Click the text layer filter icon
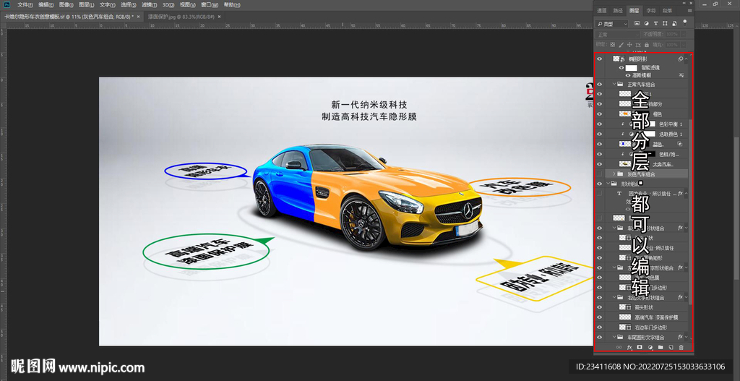This screenshot has width=740, height=381. coord(655,23)
